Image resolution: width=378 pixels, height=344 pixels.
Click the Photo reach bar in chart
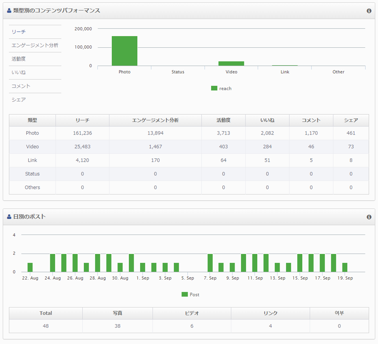click(124, 51)
